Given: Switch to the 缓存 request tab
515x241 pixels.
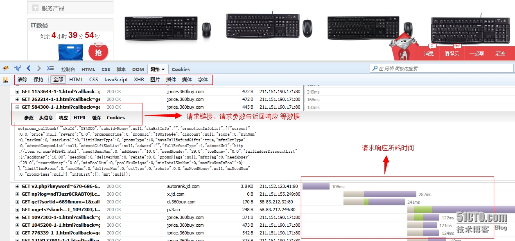Looking at the screenshot, I should 97,118.
